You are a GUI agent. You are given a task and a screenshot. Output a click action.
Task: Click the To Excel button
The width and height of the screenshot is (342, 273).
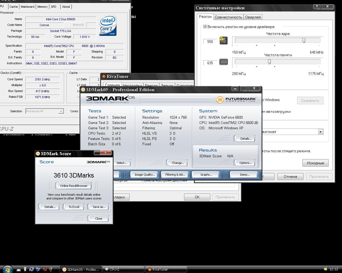(74, 207)
